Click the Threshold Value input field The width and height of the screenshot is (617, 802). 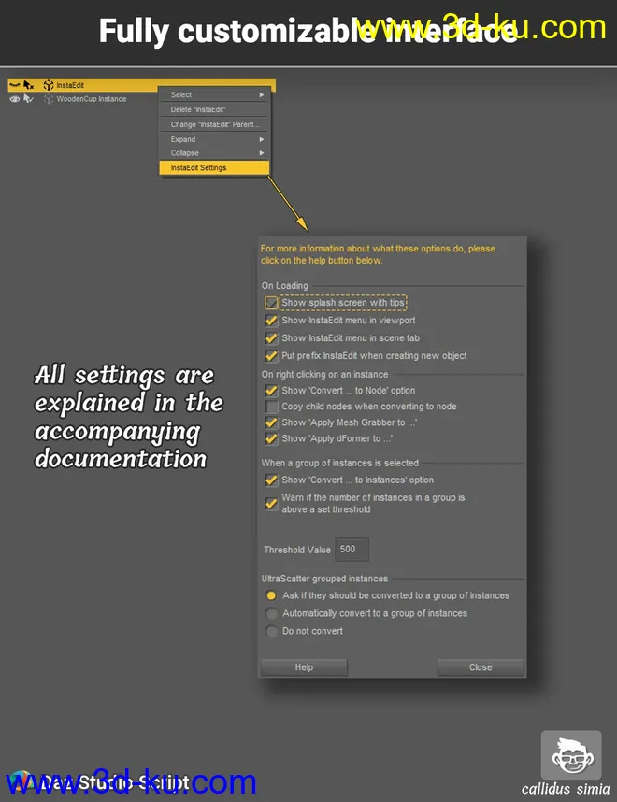coord(352,550)
